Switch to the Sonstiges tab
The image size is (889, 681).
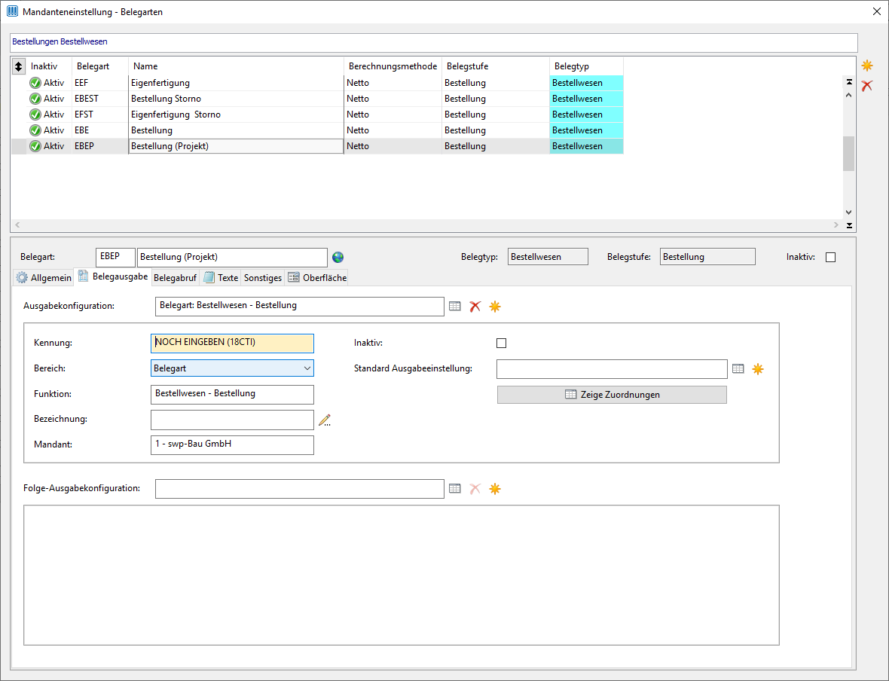click(262, 278)
